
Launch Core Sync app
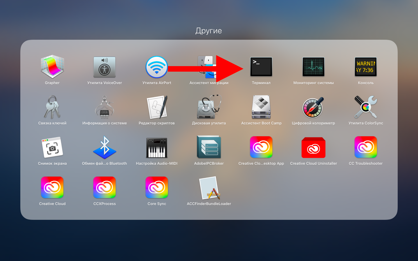coord(157,188)
